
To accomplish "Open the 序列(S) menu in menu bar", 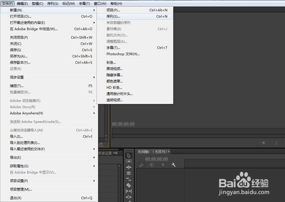I will pyautogui.click(x=53, y=4).
